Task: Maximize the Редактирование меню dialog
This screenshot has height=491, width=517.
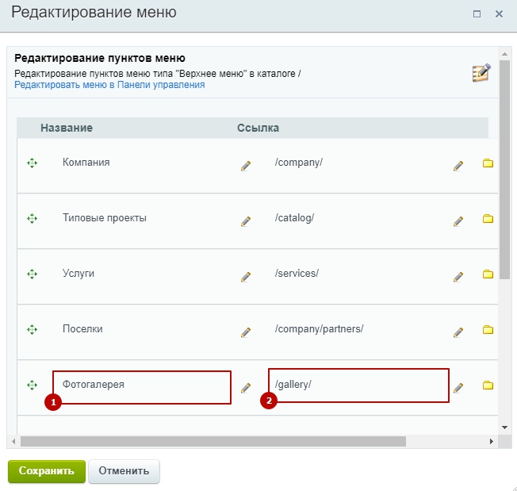Action: click(477, 13)
